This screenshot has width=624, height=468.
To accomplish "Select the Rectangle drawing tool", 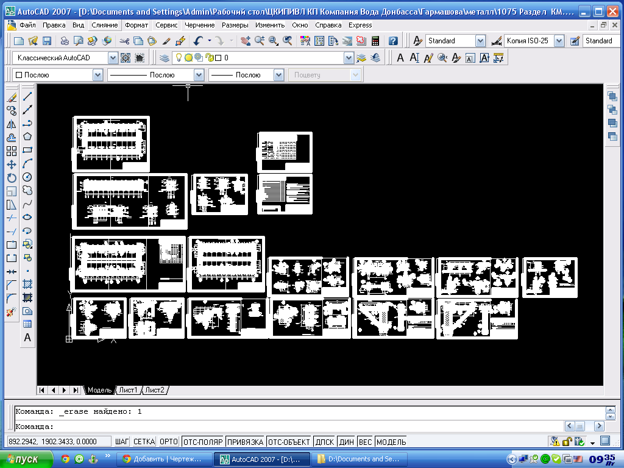I will [27, 150].
